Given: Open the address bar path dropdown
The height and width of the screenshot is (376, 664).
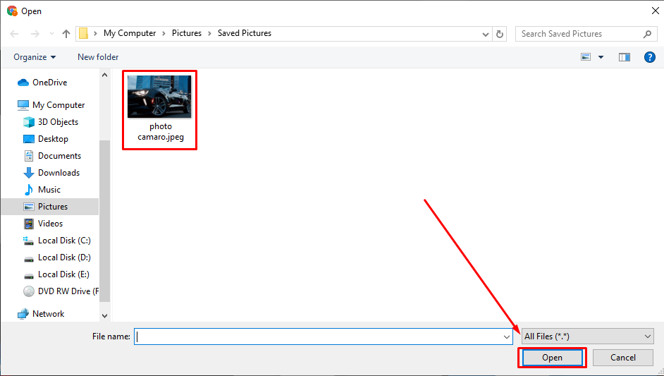Looking at the screenshot, I should [x=486, y=34].
